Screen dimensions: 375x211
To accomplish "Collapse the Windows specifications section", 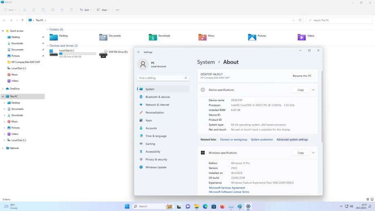I will [x=313, y=153].
